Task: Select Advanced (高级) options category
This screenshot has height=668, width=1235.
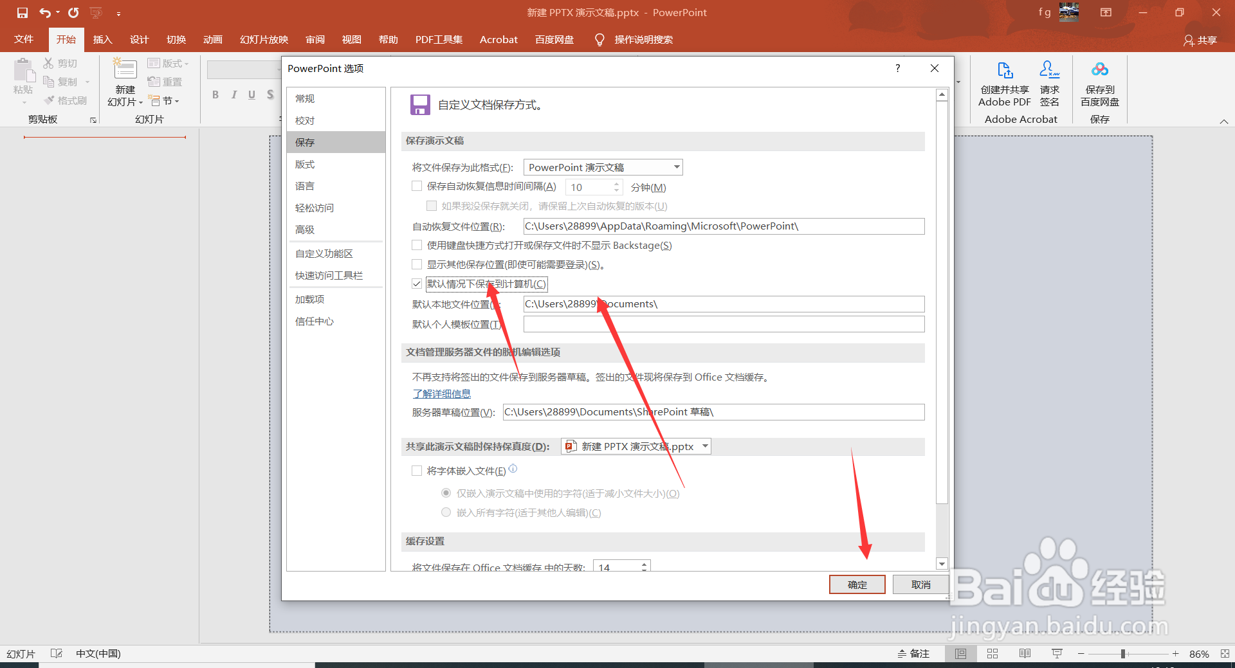Action: pyautogui.click(x=336, y=230)
